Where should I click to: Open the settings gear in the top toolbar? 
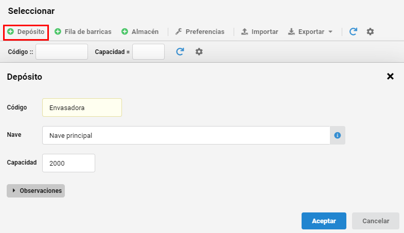tap(370, 32)
